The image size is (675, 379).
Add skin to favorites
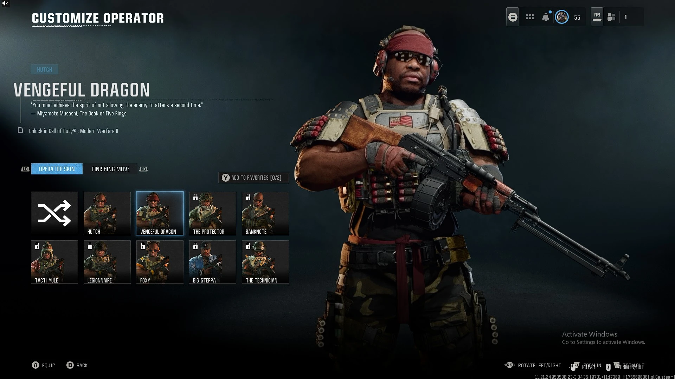click(254, 178)
